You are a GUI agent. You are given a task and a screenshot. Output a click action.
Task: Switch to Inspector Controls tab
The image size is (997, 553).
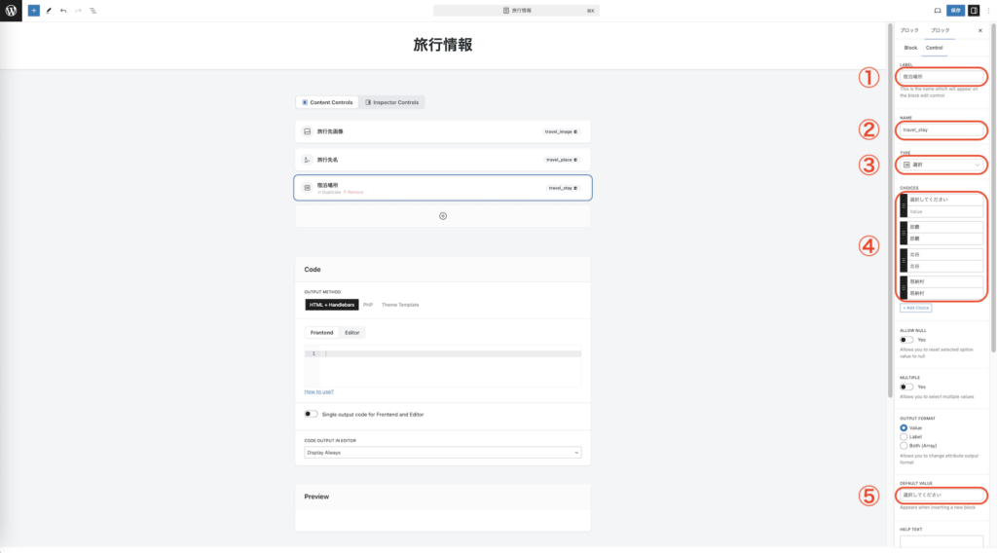pos(393,102)
